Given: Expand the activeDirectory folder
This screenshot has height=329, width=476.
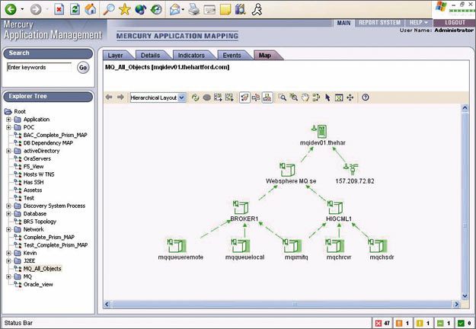Looking at the screenshot, I should point(8,151).
